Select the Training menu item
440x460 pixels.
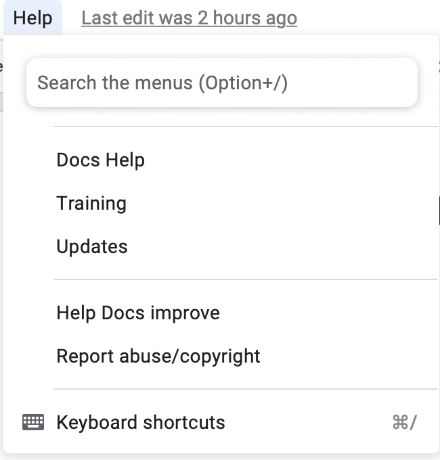[x=221, y=203]
